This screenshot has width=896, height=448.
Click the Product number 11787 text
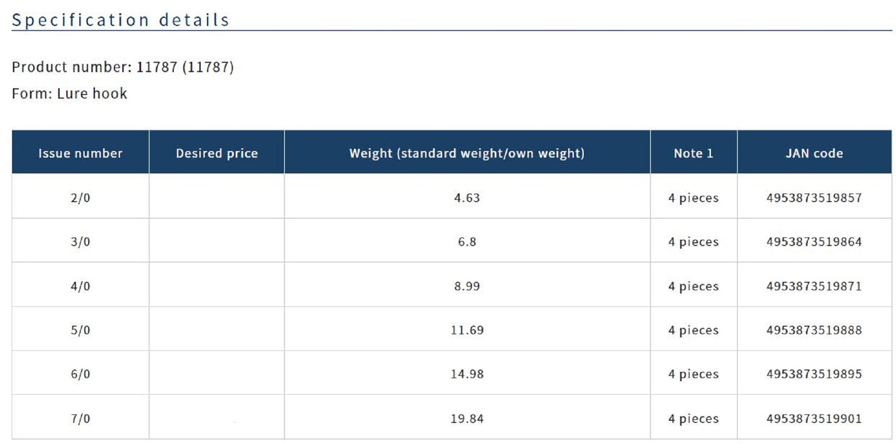[123, 67]
